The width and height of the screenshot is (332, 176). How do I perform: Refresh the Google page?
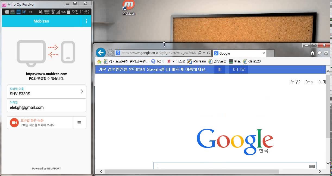(x=208, y=53)
